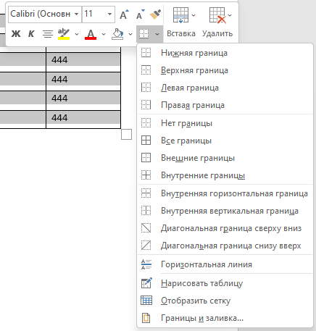
Task: Open shading color dropdown arrow
Action: (x=130, y=34)
